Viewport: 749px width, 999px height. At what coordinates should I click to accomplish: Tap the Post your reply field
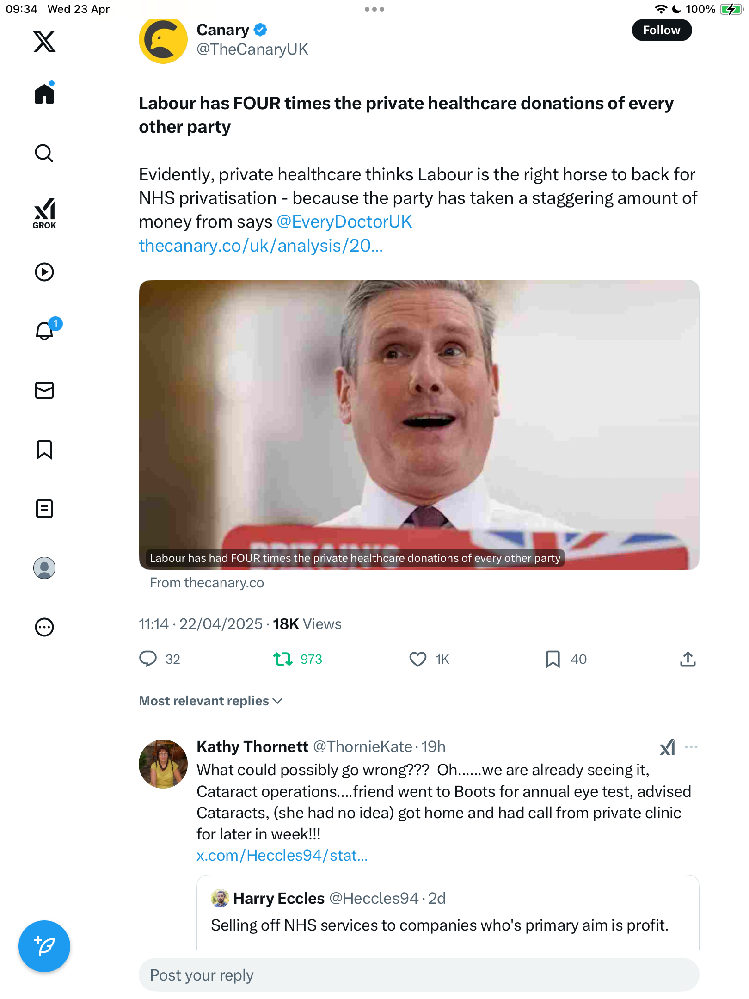point(419,975)
